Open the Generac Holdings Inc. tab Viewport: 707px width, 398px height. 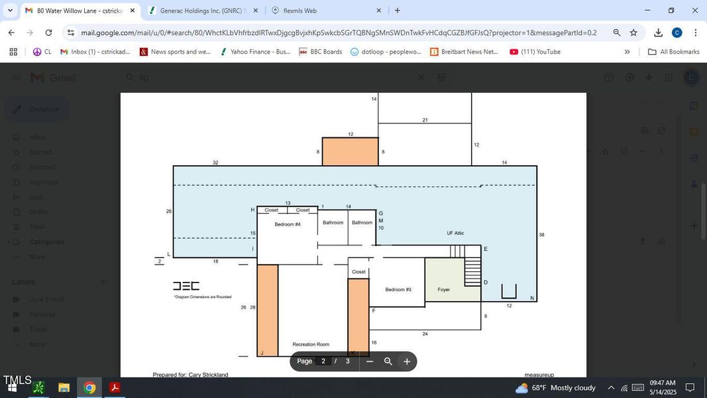point(199,10)
